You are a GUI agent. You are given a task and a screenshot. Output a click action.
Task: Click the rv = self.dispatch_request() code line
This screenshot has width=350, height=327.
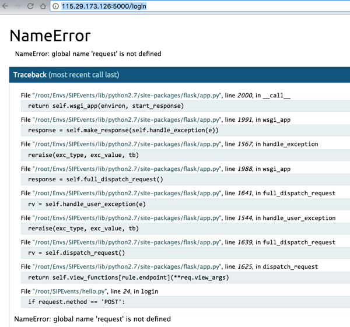click(x=77, y=253)
